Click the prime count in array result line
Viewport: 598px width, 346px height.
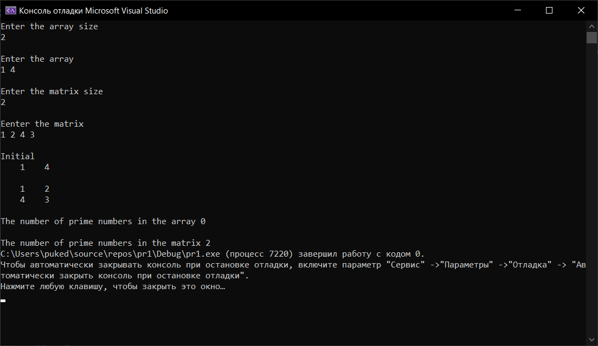103,221
